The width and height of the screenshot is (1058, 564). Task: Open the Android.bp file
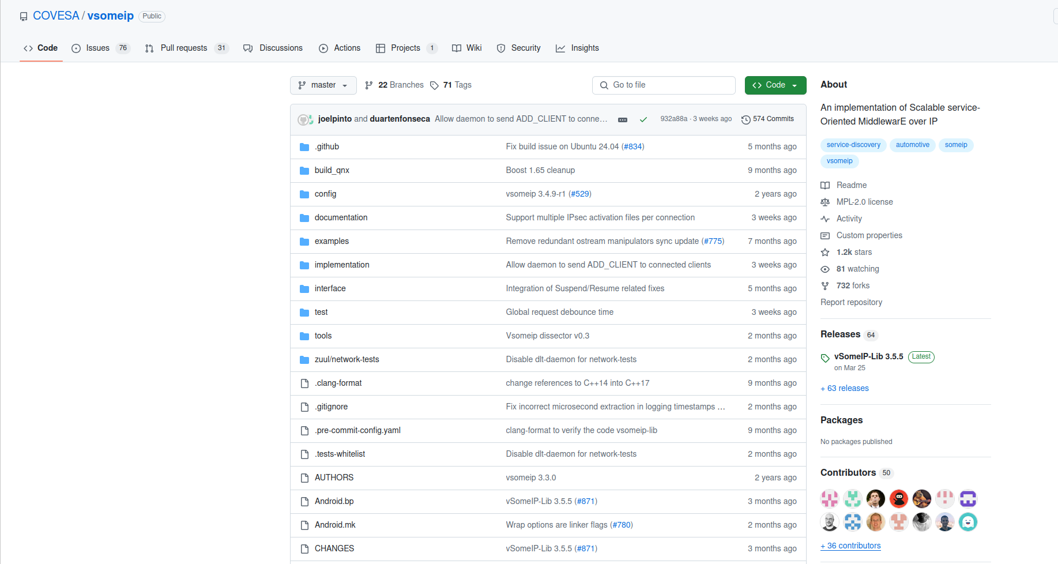coord(334,502)
